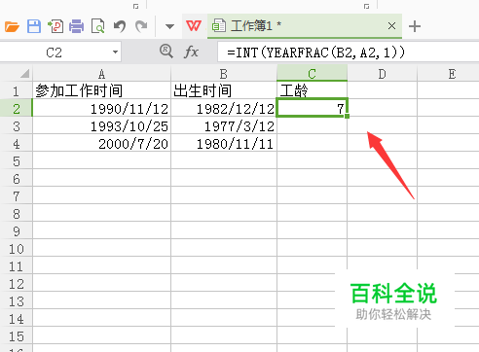Select row 5 header
479x352 pixels.
17,160
